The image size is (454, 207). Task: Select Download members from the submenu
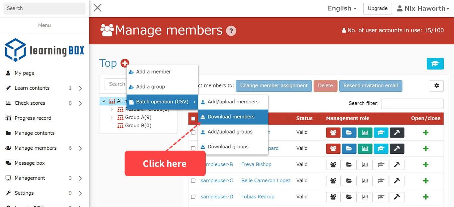pyautogui.click(x=231, y=117)
